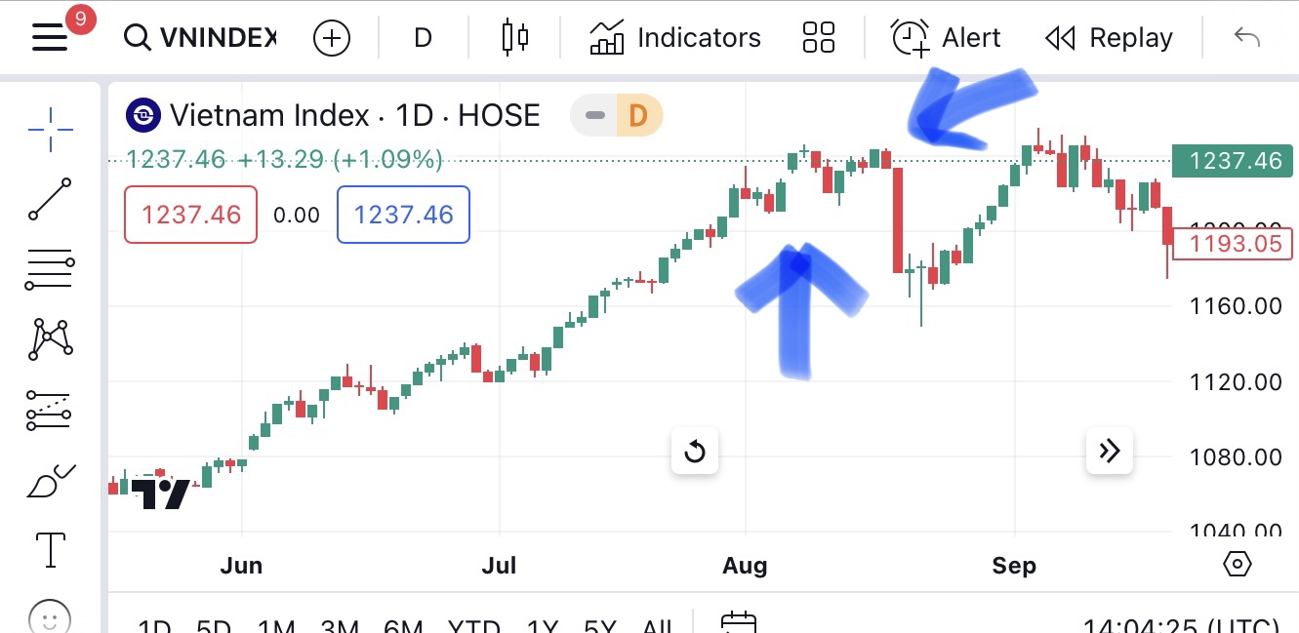The image size is (1299, 633).
Task: Click the red sell price 1237.46 button
Action: [x=190, y=215]
